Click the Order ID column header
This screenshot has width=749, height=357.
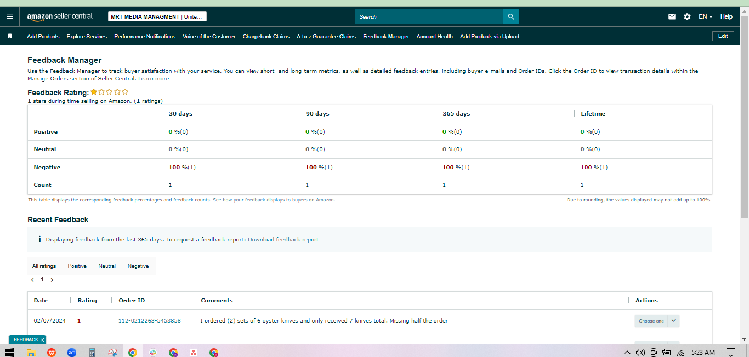point(132,300)
